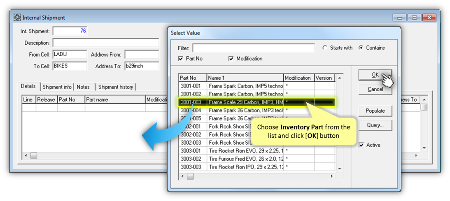
Task: Switch to the Shipment history tab
Action: tap(115, 87)
